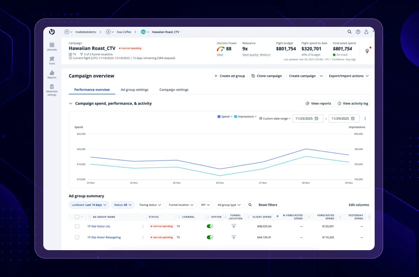Screen dimensions: 419x277
Task: Click the advertiser A breadcrumb icon
Action: [108, 32]
